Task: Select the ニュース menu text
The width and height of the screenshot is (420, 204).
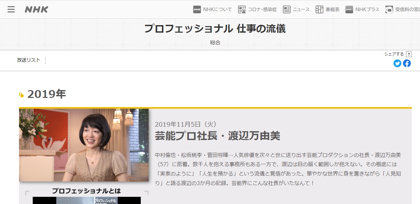Action: [301, 9]
